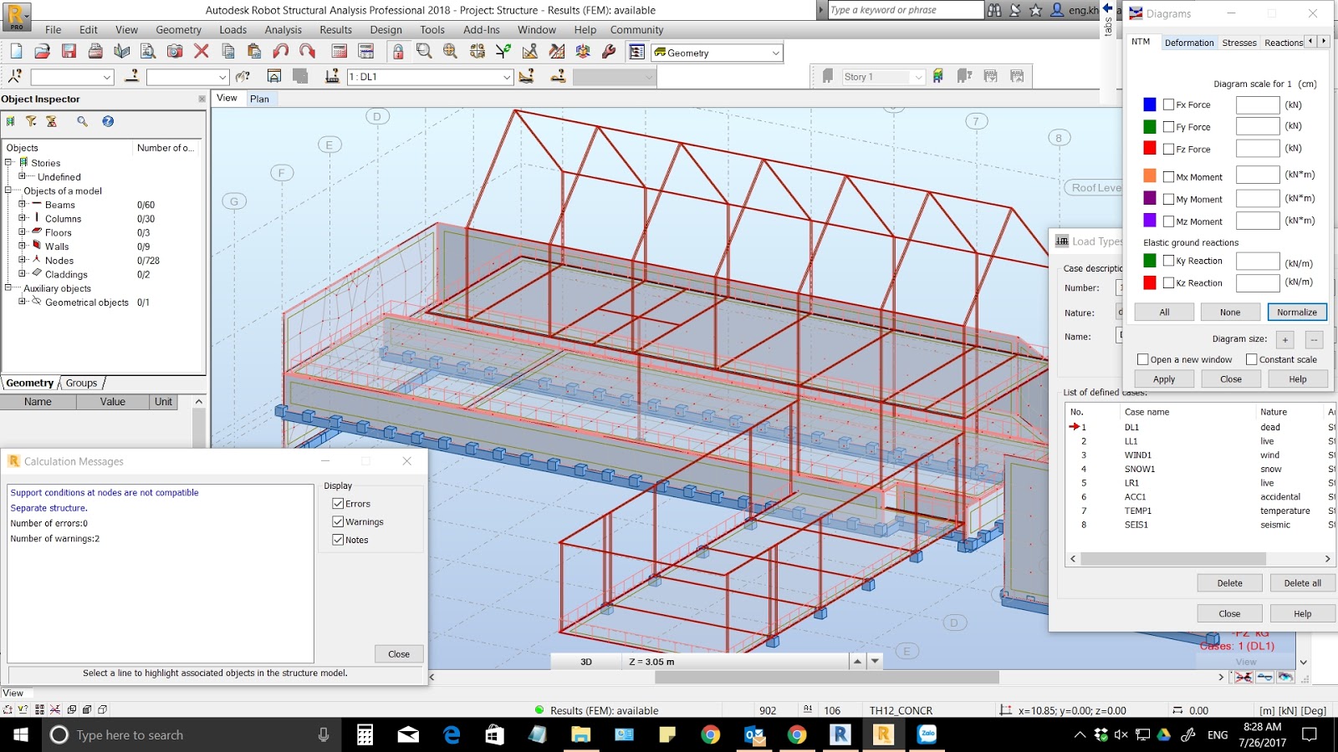Open the node selection combo box

107,77
